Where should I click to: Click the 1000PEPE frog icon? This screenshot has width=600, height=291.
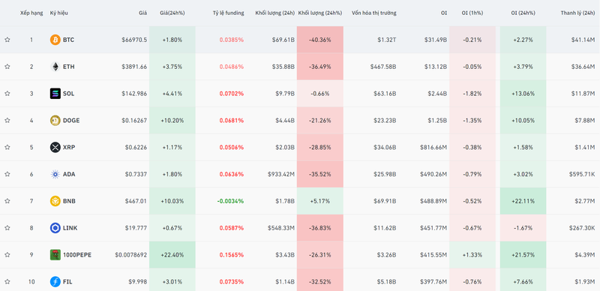point(55,255)
